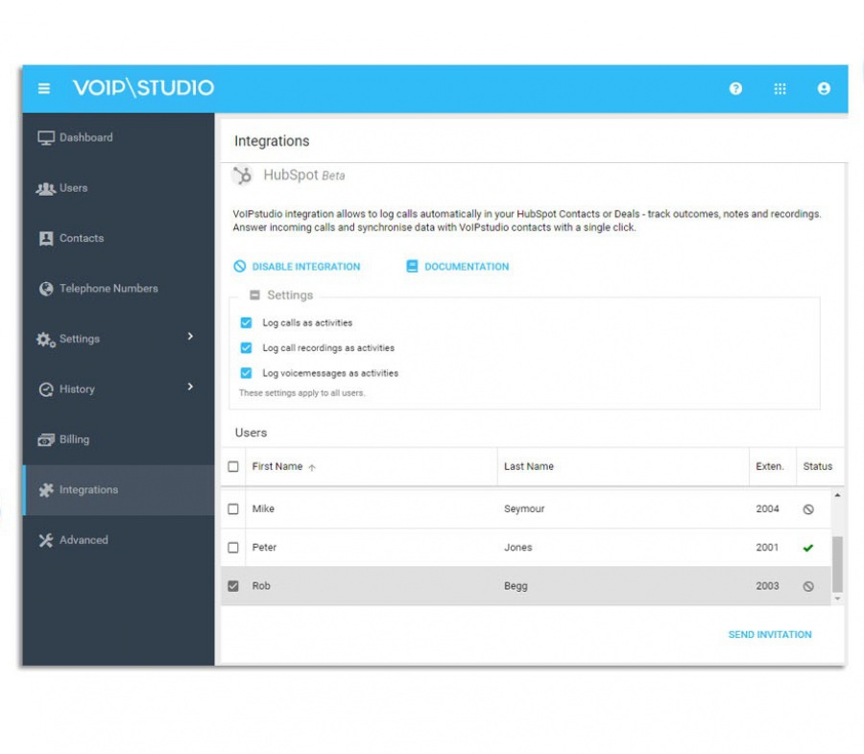Open the hamburger menu icon

pyautogui.click(x=43, y=88)
